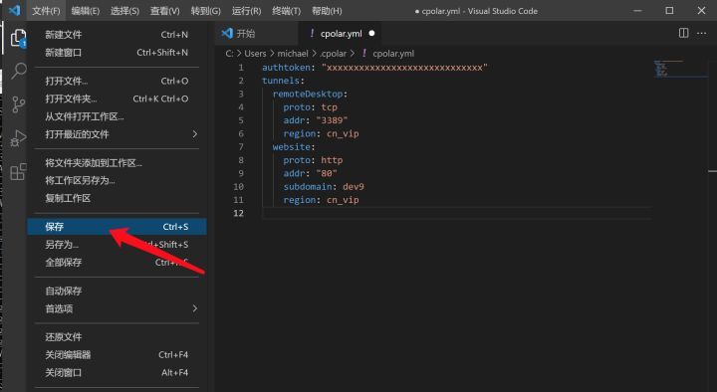This screenshot has width=717, height=392.
Task: Click the tcp value on line 4
Action: point(330,107)
